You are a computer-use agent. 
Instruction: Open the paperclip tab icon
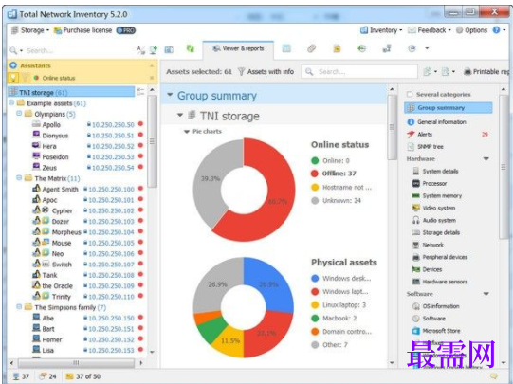pos(311,48)
